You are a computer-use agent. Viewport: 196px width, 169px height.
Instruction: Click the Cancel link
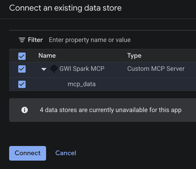(65, 153)
